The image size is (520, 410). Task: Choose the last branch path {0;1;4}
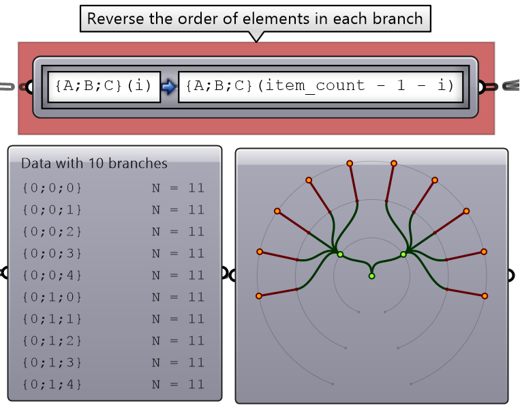[x=52, y=384]
